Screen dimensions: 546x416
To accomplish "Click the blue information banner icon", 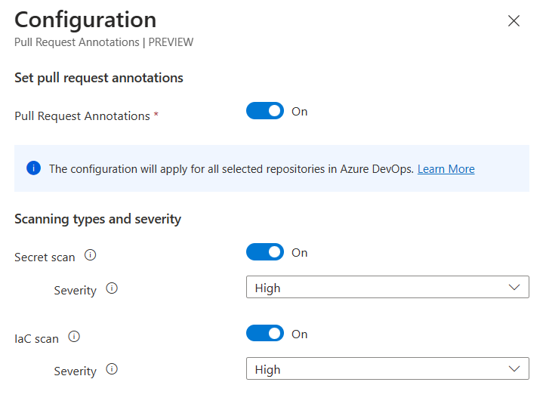I will coord(33,168).
